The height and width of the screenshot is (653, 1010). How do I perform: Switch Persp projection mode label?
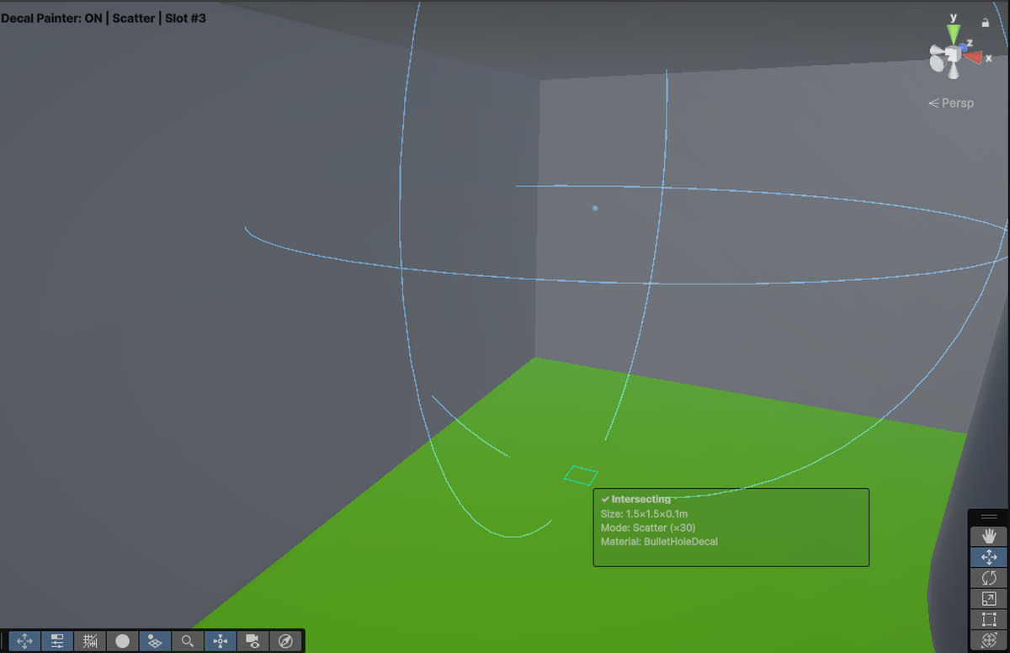(x=951, y=104)
